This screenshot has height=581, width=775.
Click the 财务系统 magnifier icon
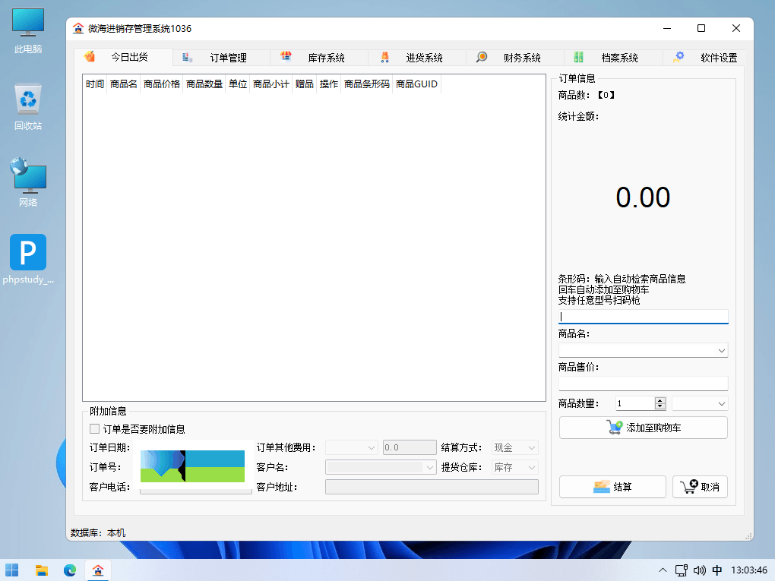482,57
